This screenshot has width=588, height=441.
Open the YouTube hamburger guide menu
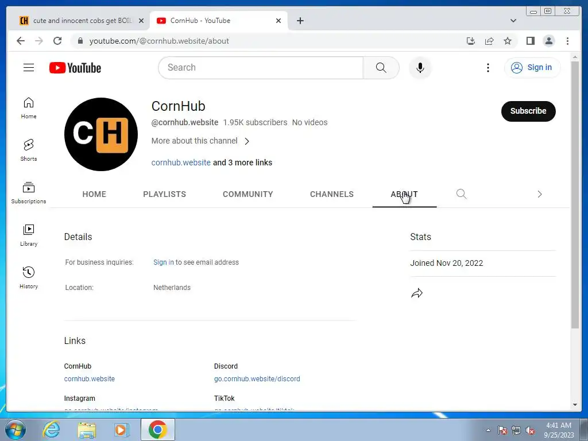click(29, 68)
